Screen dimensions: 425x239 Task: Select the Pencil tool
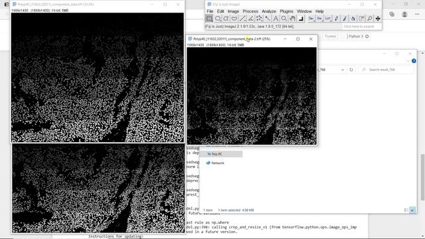[x=337, y=19]
